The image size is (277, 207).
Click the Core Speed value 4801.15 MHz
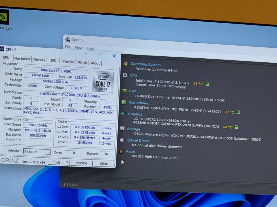(x=38, y=125)
